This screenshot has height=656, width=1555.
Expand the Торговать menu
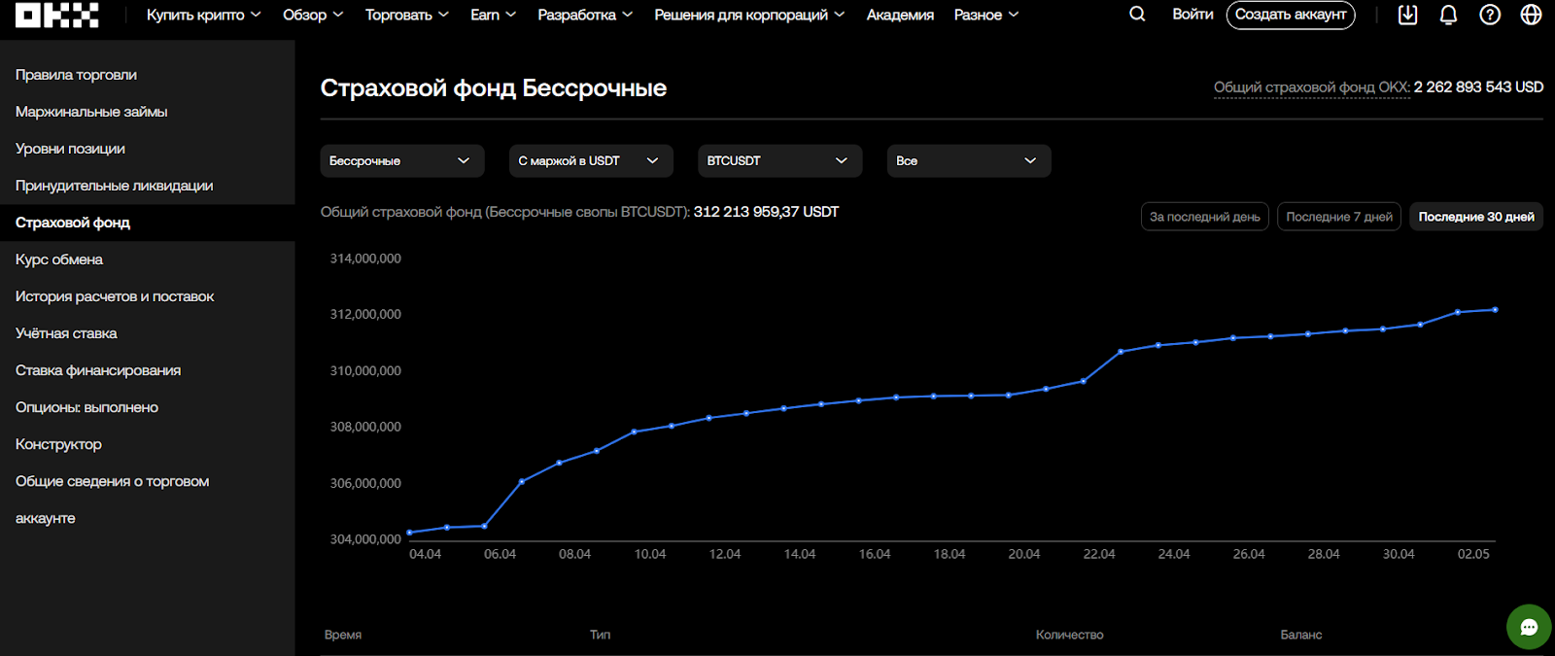(x=406, y=15)
